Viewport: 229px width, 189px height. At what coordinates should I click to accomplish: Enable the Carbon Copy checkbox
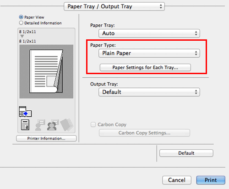click(93, 124)
